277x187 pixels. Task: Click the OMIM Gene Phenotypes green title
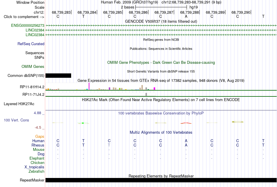(x=161, y=62)
